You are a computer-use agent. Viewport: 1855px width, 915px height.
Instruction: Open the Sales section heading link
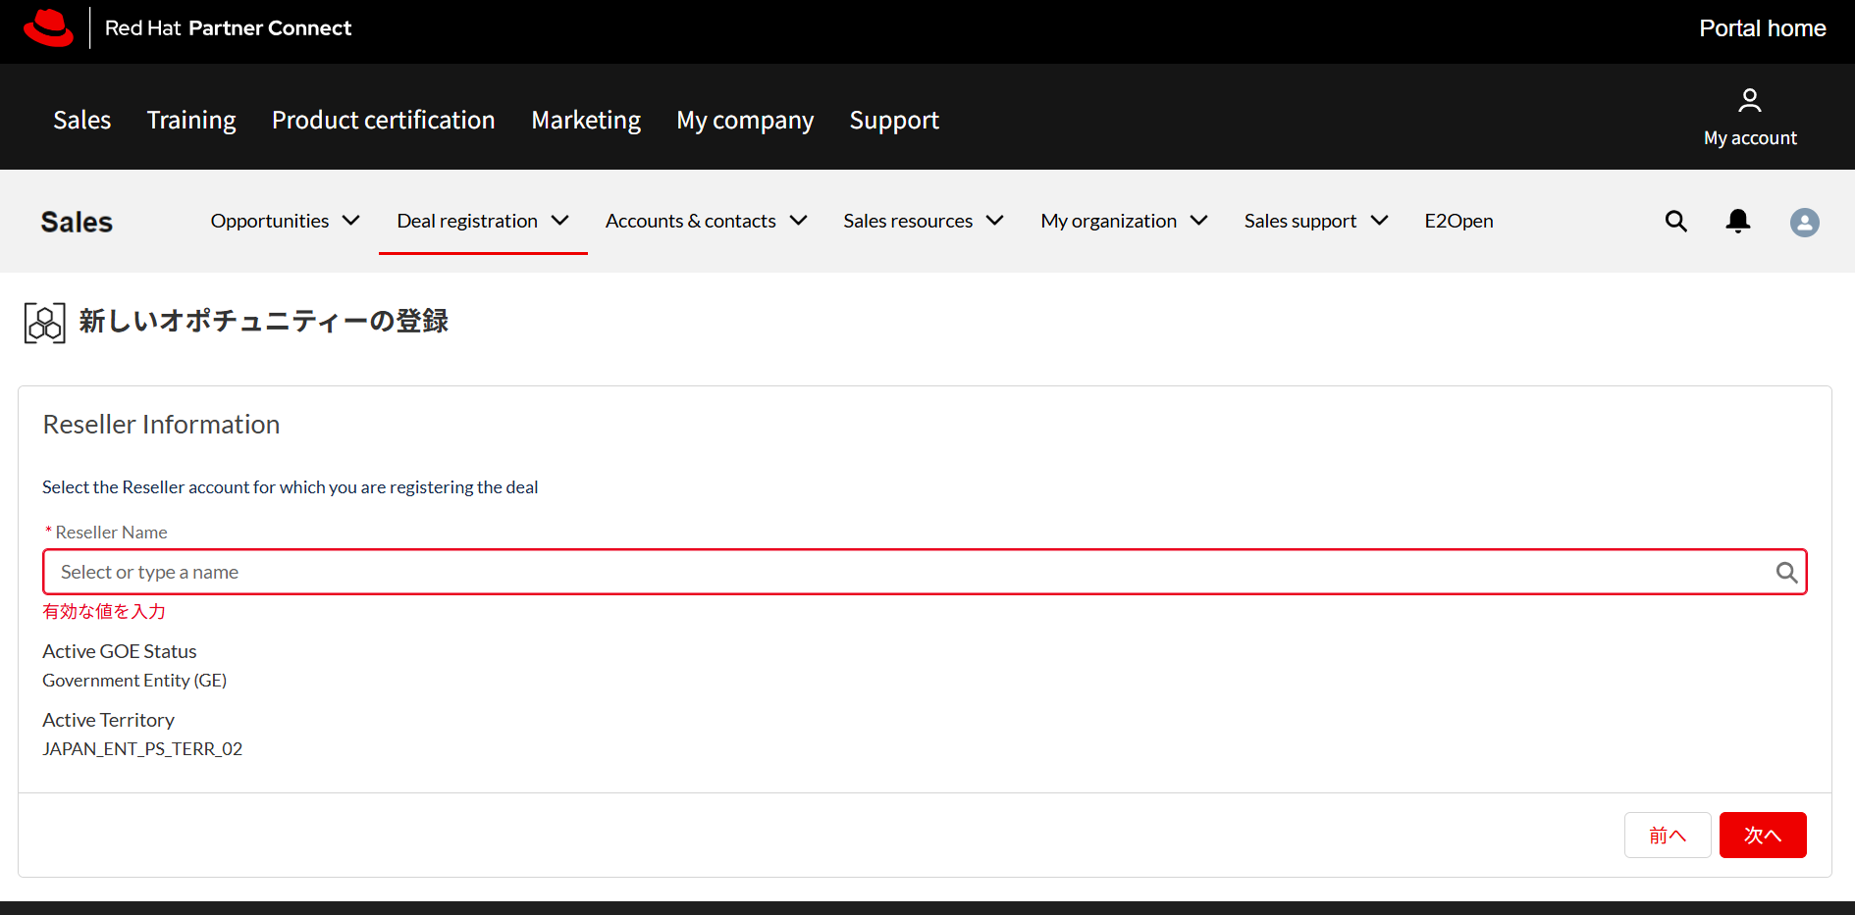[77, 222]
